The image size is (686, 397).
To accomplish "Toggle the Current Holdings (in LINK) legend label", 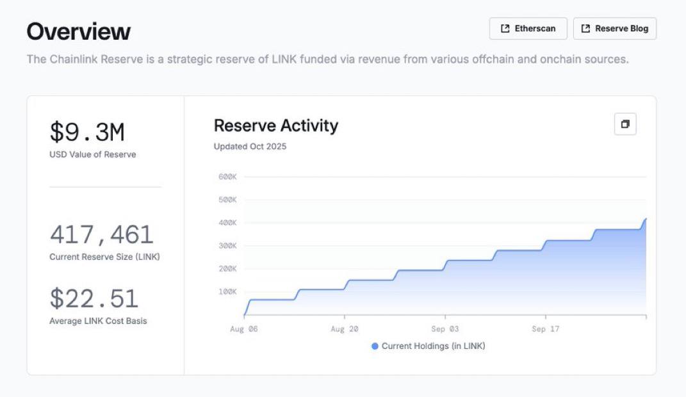I will click(x=433, y=346).
